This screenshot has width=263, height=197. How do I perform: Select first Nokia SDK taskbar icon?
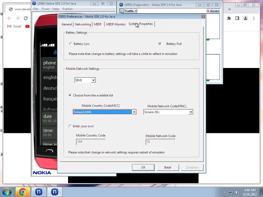pyautogui.click(x=39, y=192)
